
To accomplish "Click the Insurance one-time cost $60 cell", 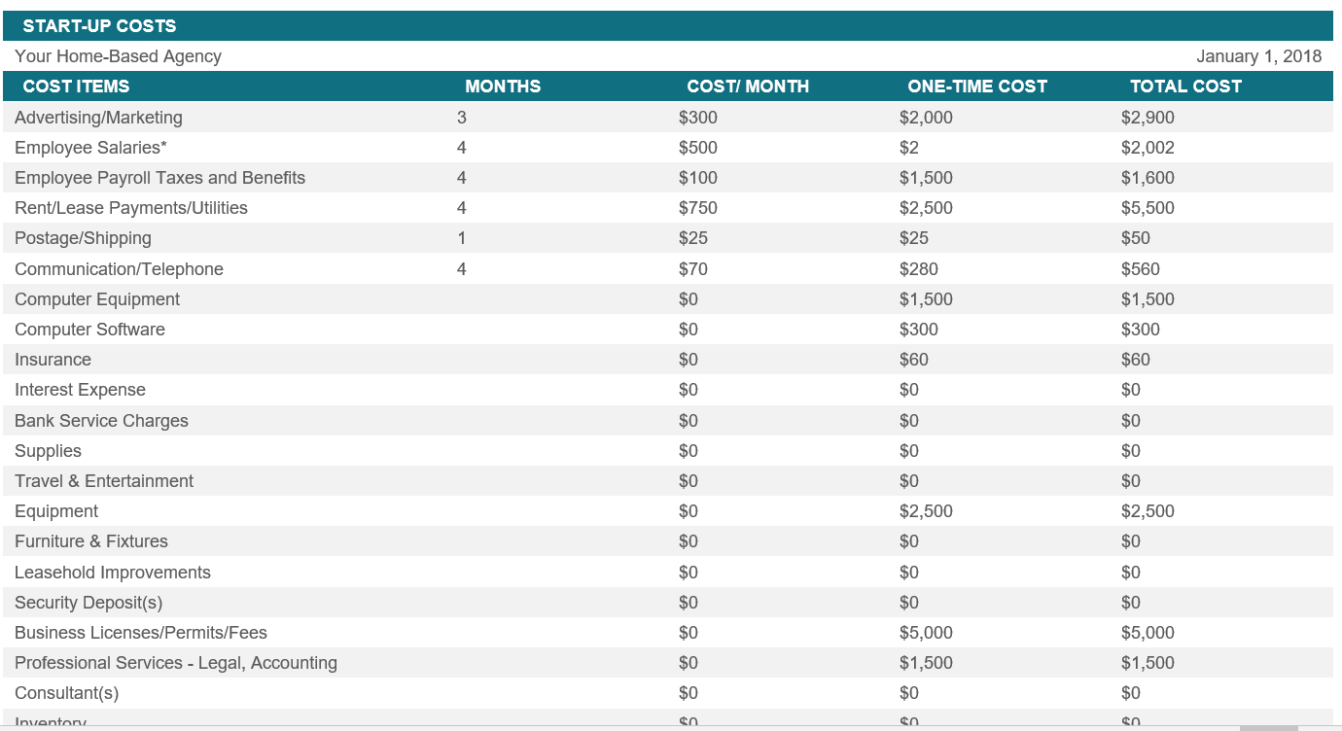I will point(914,360).
